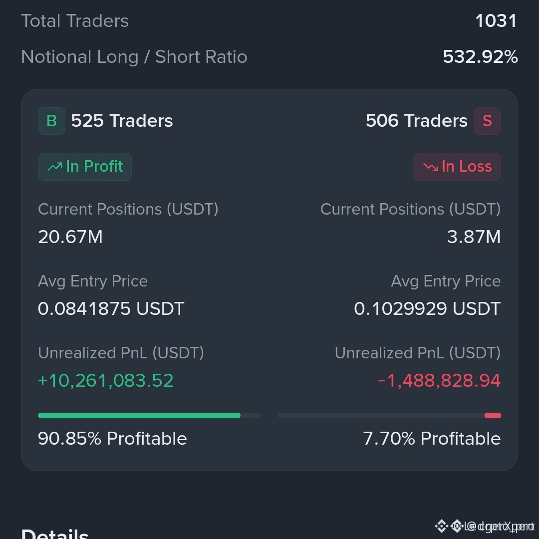Select the In Loss tag
Viewport: 539px width, 539px height.
pyautogui.click(x=457, y=167)
